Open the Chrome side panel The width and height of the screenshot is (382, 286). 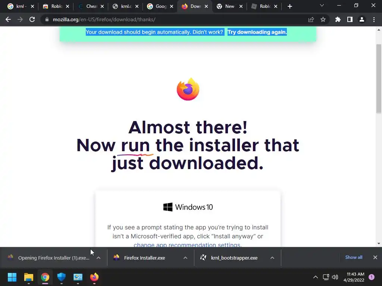coord(350,19)
